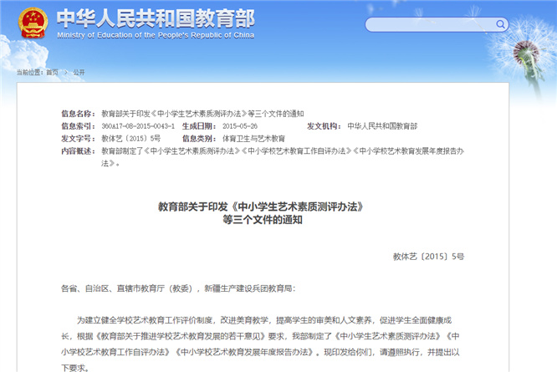The image size is (557, 372).
Task: Click the addressee line 各省、自治区、直辖市教育厅
Action: pyautogui.click(x=178, y=288)
